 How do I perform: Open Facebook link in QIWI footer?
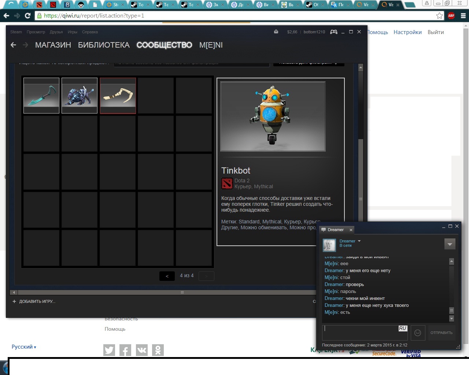tap(125, 350)
